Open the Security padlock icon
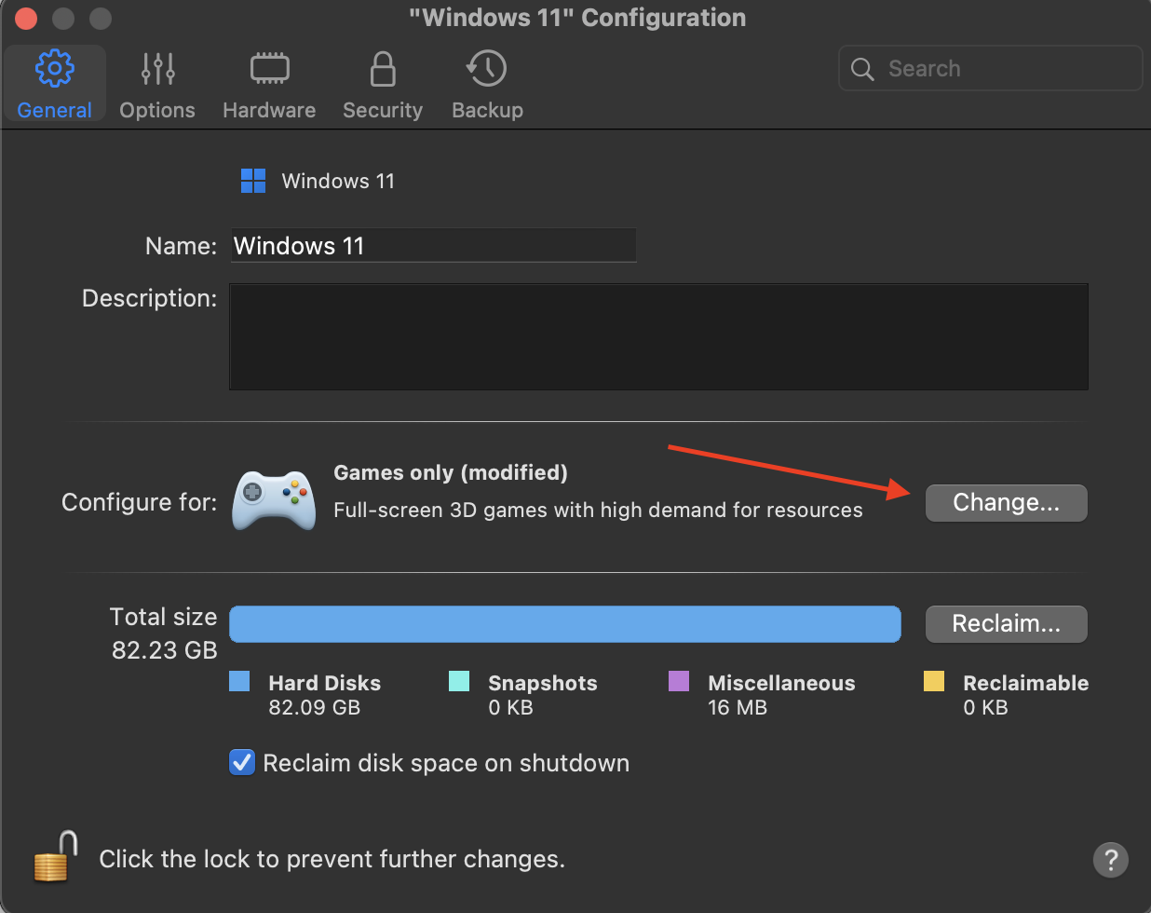1151x913 pixels. coord(383,70)
